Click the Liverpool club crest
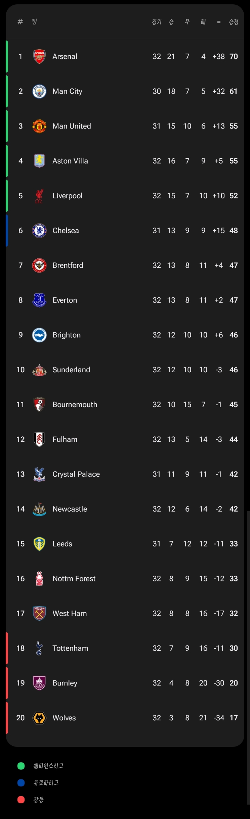The height and width of the screenshot is (819, 250). coord(39,196)
